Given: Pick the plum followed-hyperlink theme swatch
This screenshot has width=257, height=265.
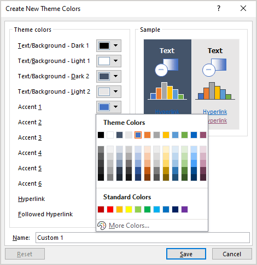Looking at the screenshot, I should tap(203, 135).
